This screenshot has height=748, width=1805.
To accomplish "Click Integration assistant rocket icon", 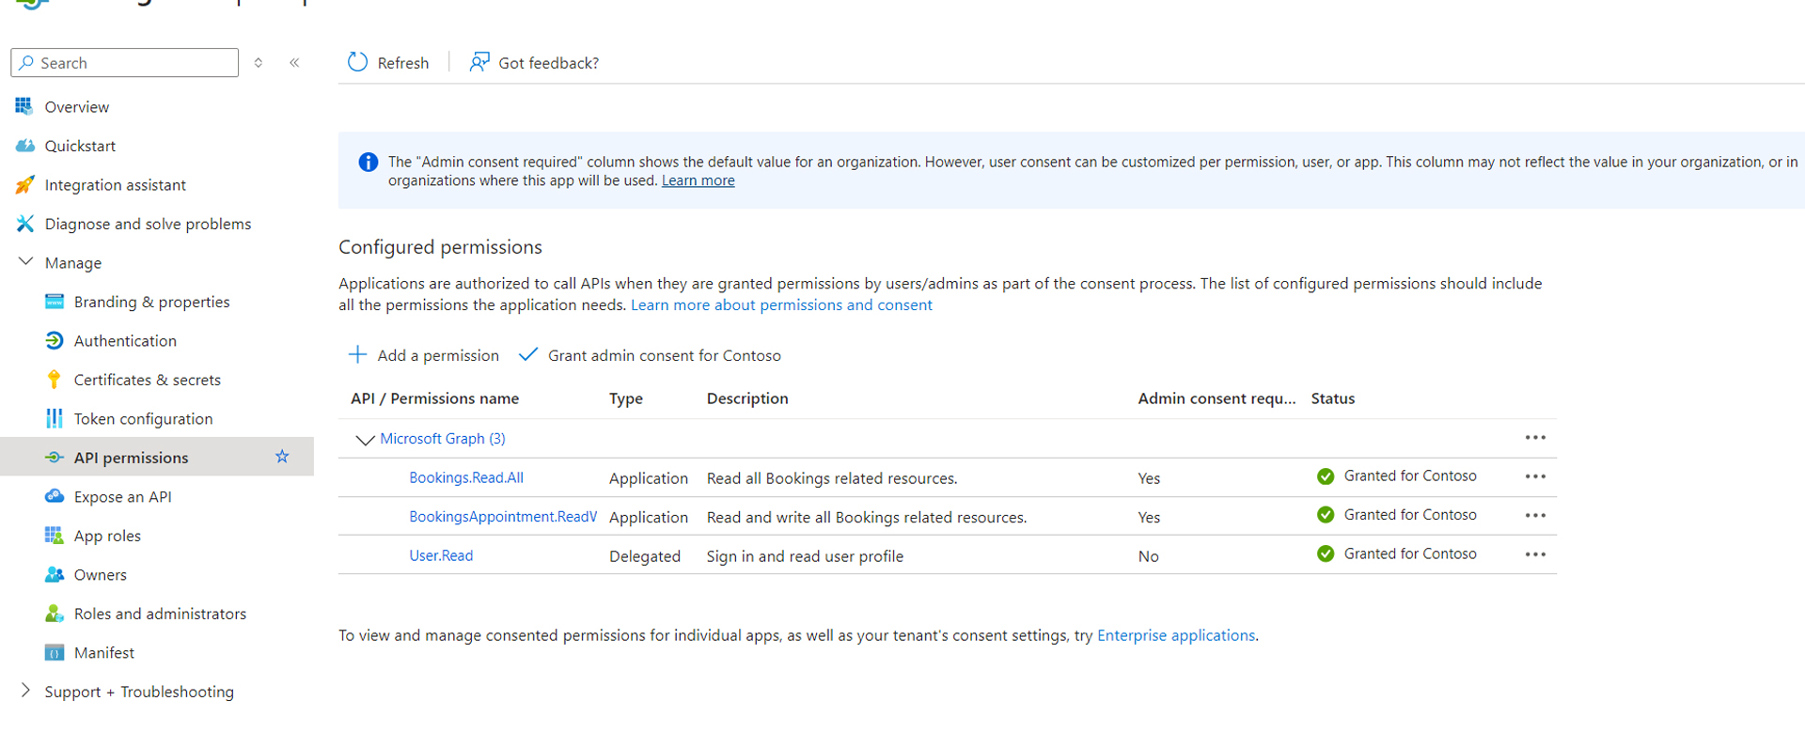I will 25,185.
